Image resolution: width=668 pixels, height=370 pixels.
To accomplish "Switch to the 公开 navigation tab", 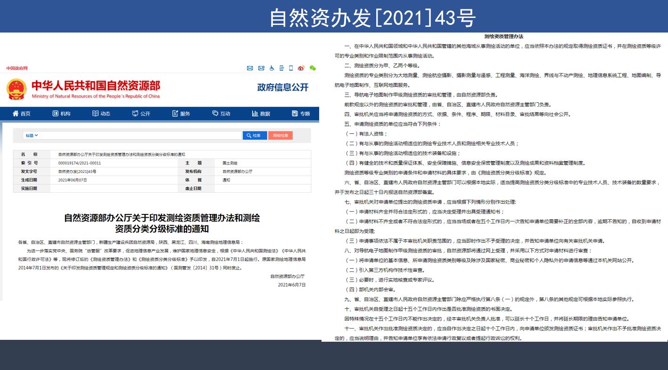I will (x=141, y=114).
